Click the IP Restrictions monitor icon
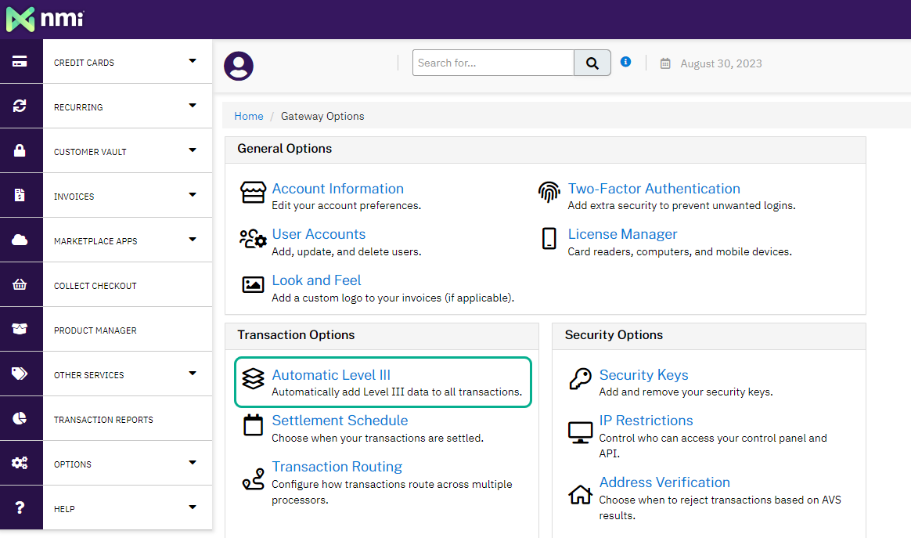The height and width of the screenshot is (538, 911). 581,433
